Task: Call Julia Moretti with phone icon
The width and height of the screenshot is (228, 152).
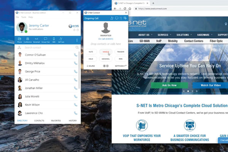Action: [x=76, y=97]
